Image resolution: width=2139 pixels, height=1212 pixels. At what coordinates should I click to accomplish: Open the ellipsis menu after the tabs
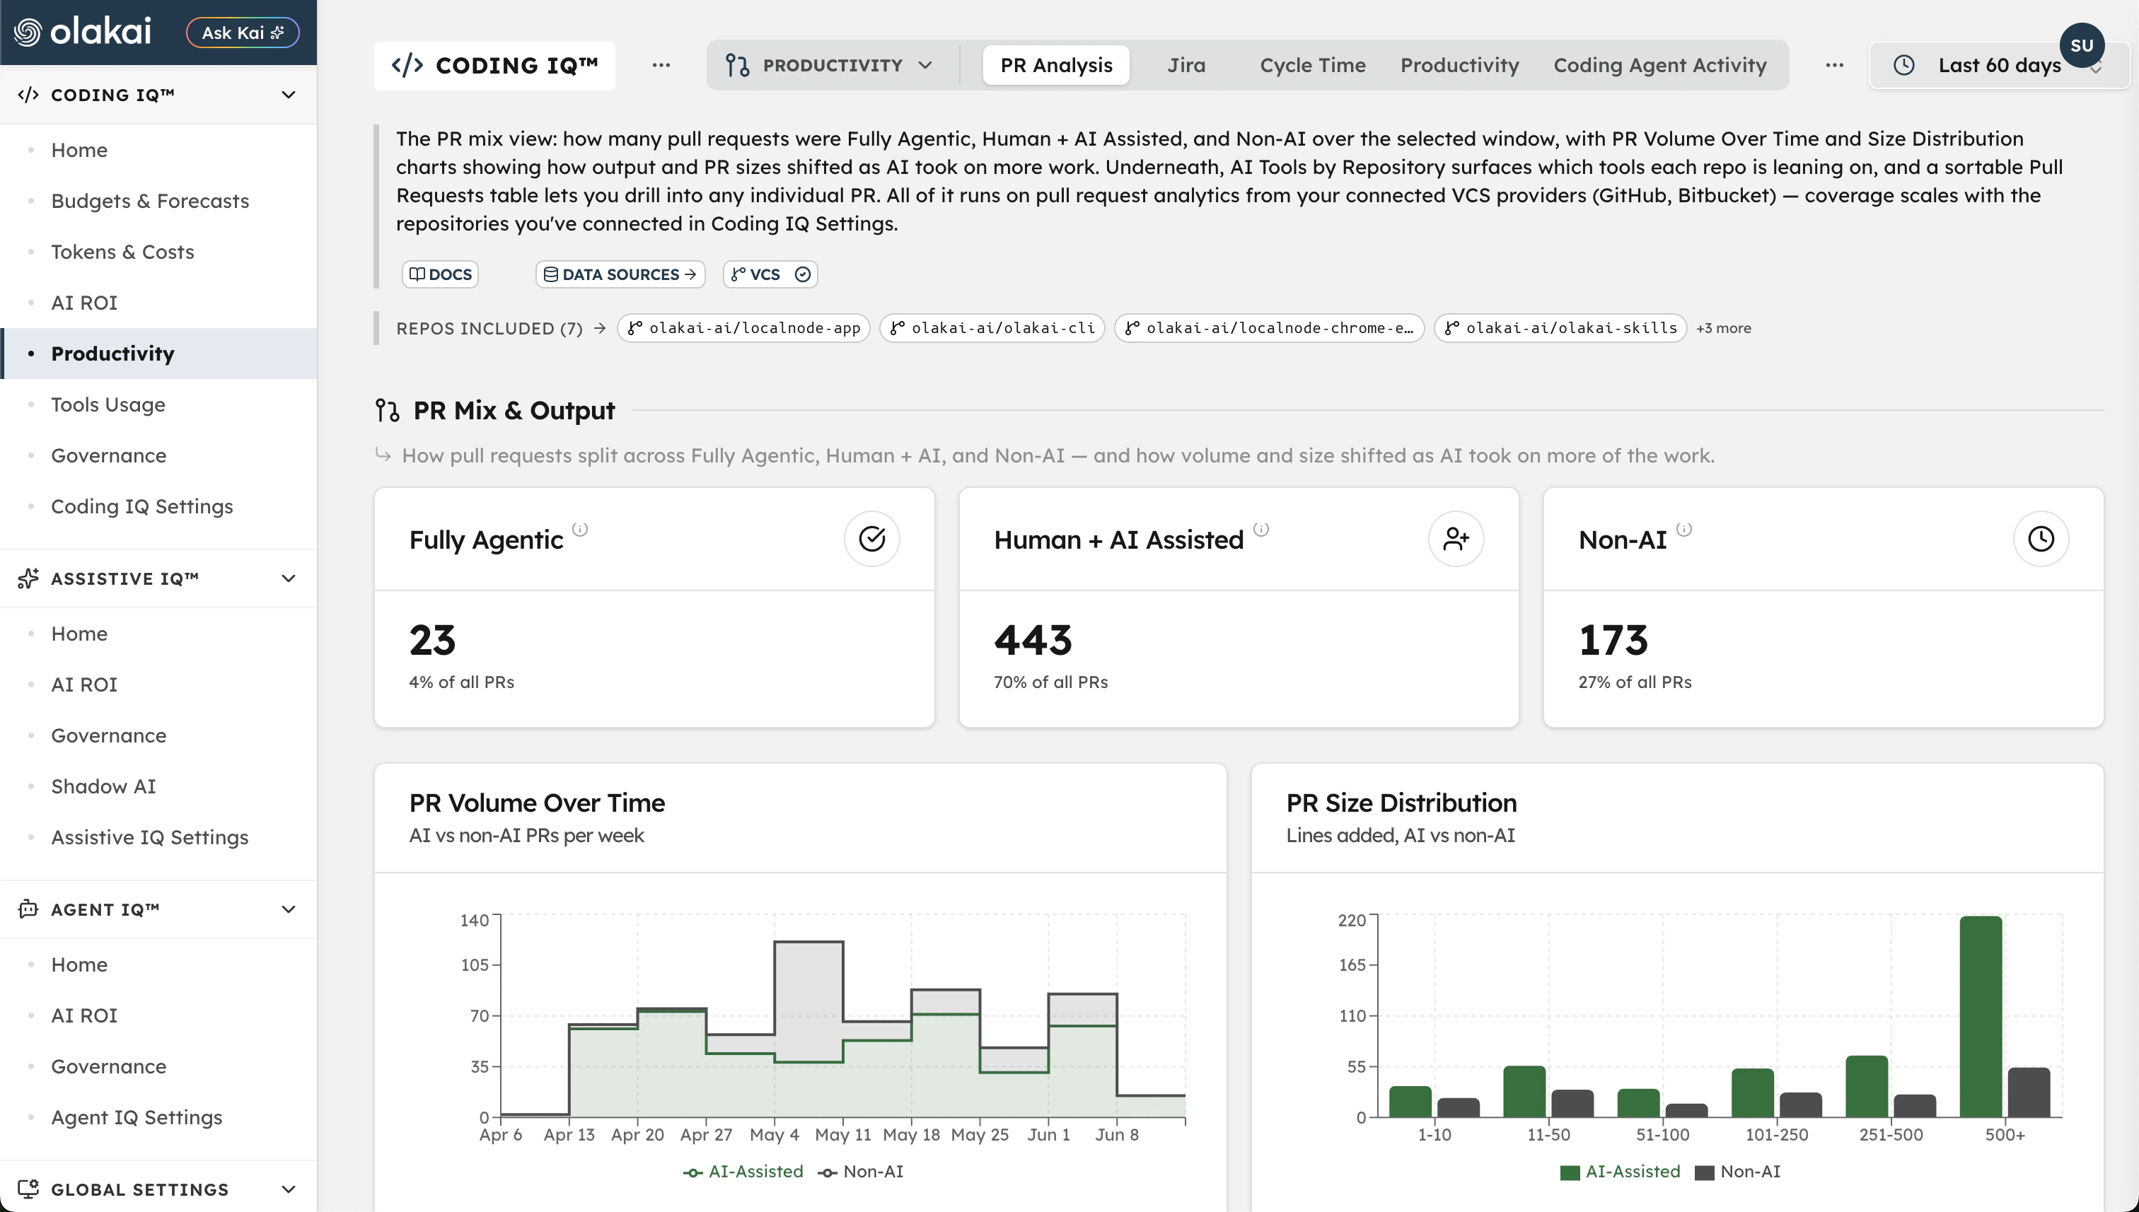click(x=1834, y=65)
